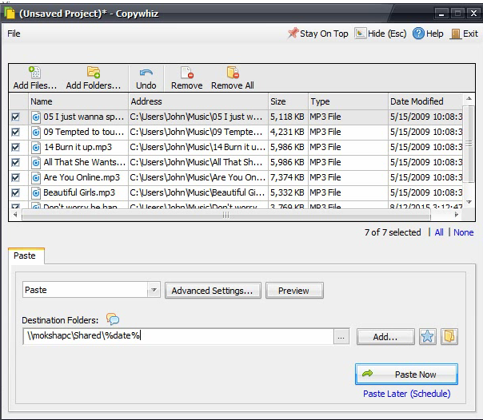Click horizontal scrollbar left arrow
The width and height of the screenshot is (483, 420).
(x=15, y=215)
